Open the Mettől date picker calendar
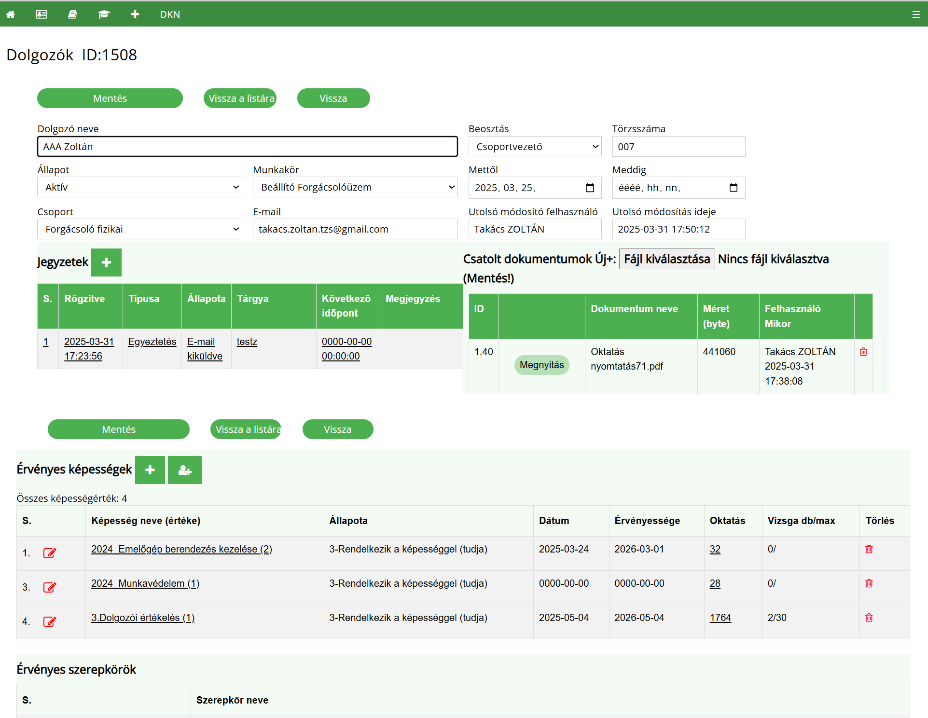928x718 pixels. (590, 188)
